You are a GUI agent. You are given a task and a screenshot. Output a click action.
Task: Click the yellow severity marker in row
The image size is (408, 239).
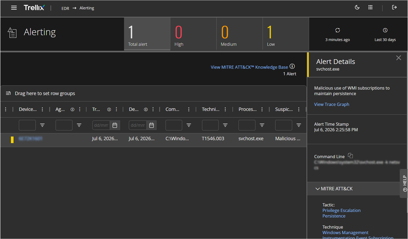coord(12,140)
